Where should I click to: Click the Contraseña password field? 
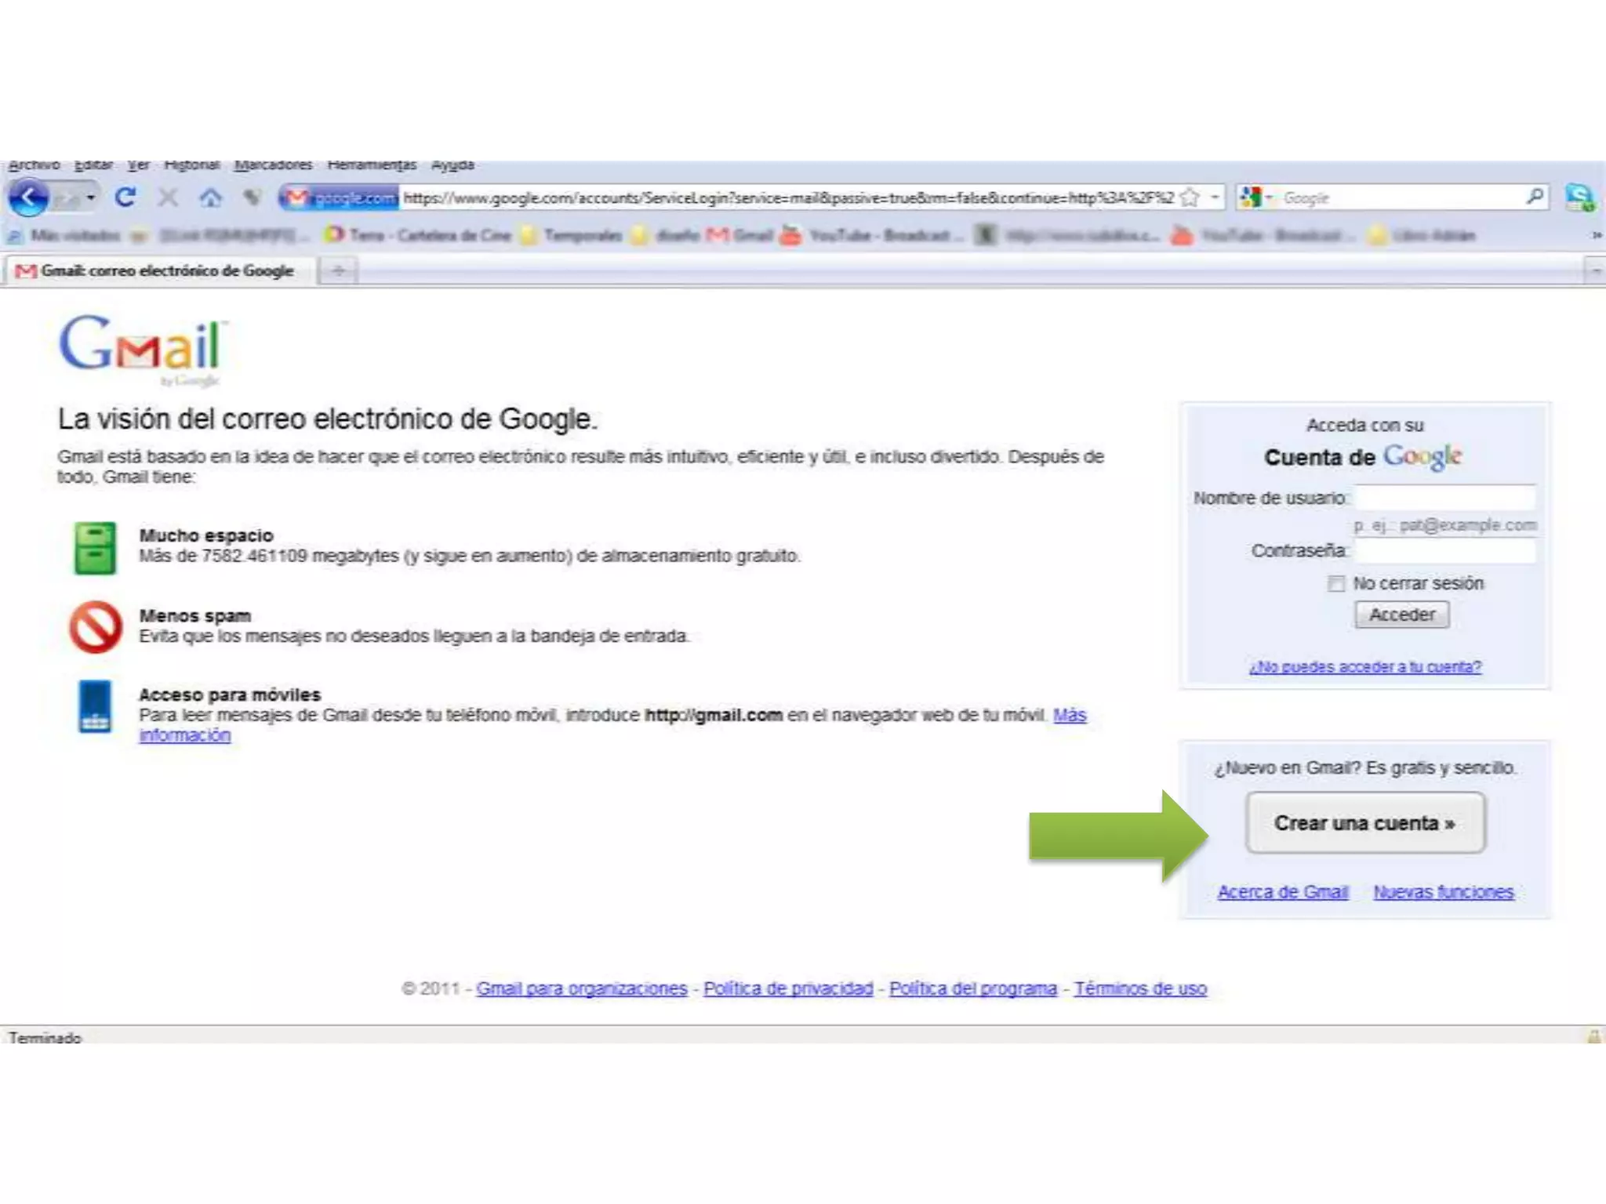pos(1444,551)
